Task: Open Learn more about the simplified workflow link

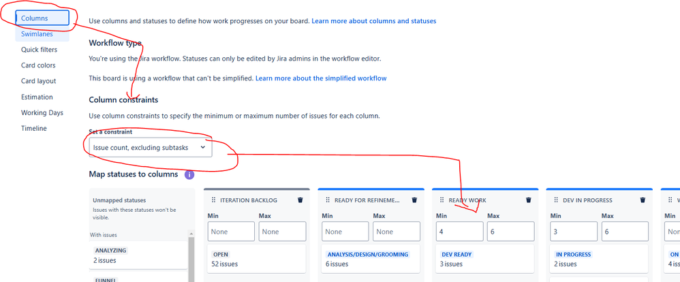Action: (321, 78)
